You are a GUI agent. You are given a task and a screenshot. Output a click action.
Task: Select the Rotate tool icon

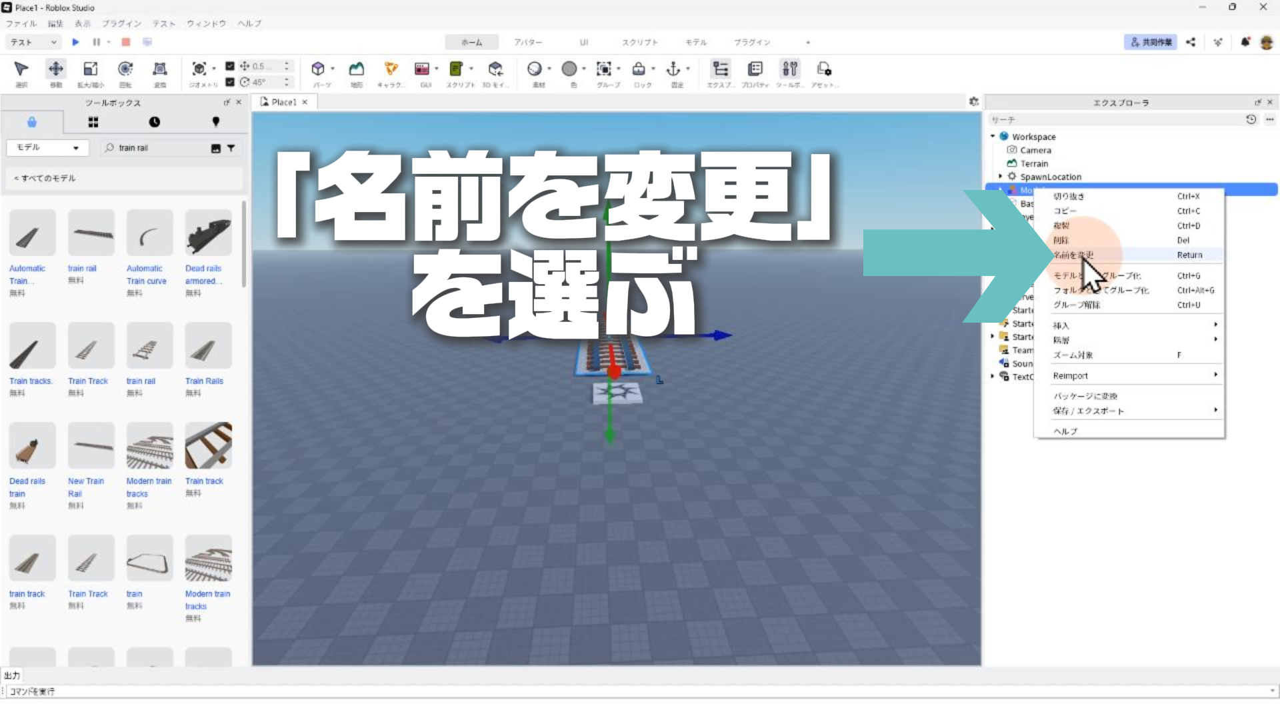125,69
